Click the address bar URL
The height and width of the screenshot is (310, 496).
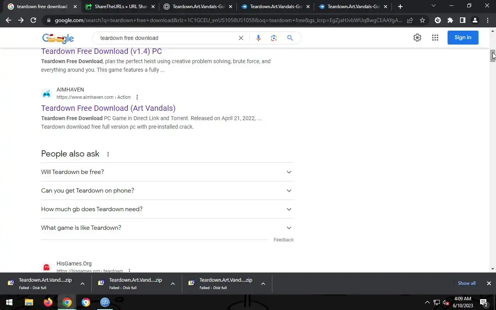point(228,20)
